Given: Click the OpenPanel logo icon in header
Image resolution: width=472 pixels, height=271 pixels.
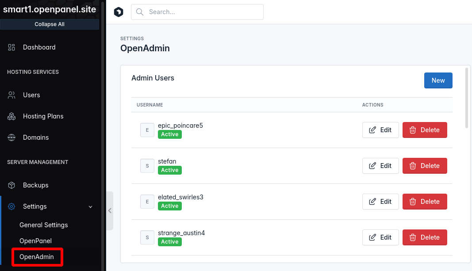Looking at the screenshot, I should pyautogui.click(x=119, y=12).
